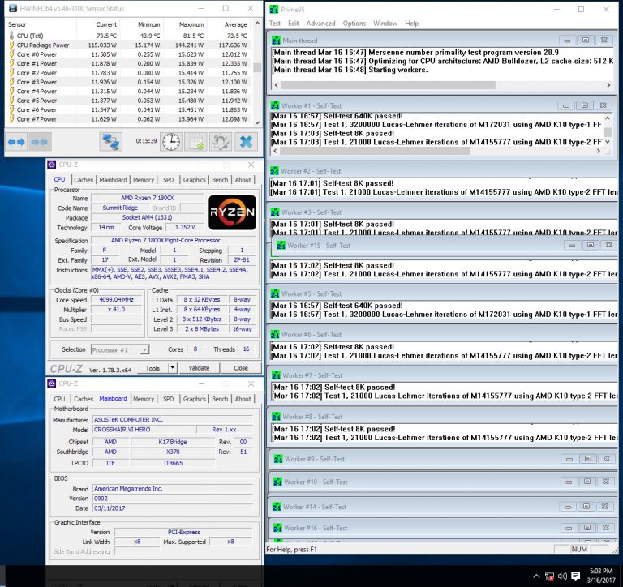
Task: Open HWiNFO sensor settings gear icon
Action: tap(220, 142)
